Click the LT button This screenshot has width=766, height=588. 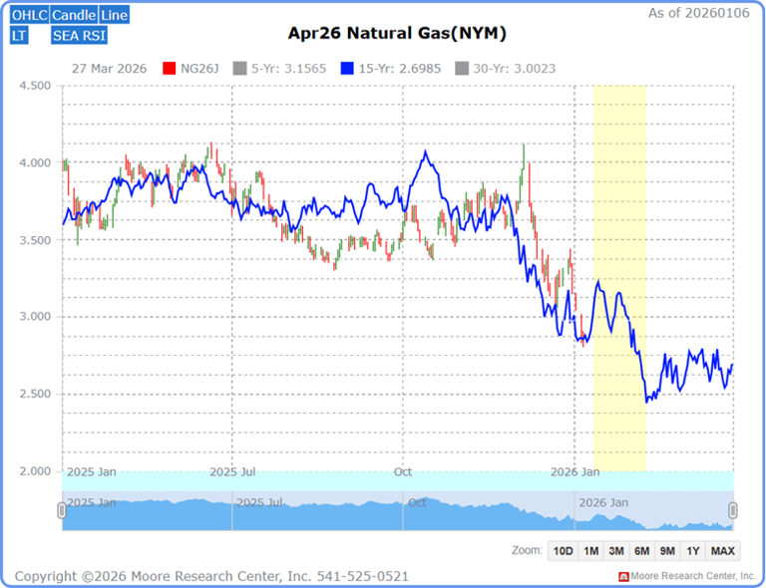tap(20, 36)
